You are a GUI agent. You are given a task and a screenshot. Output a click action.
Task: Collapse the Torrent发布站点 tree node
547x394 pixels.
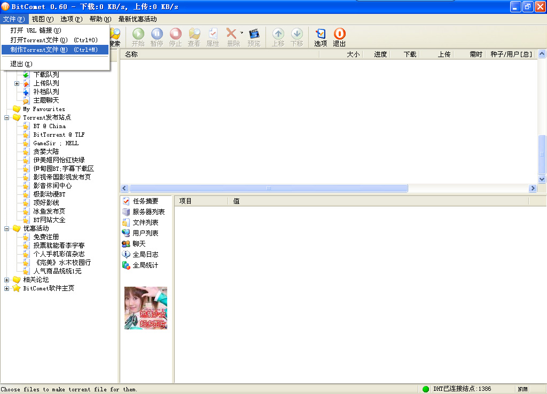coord(6,117)
